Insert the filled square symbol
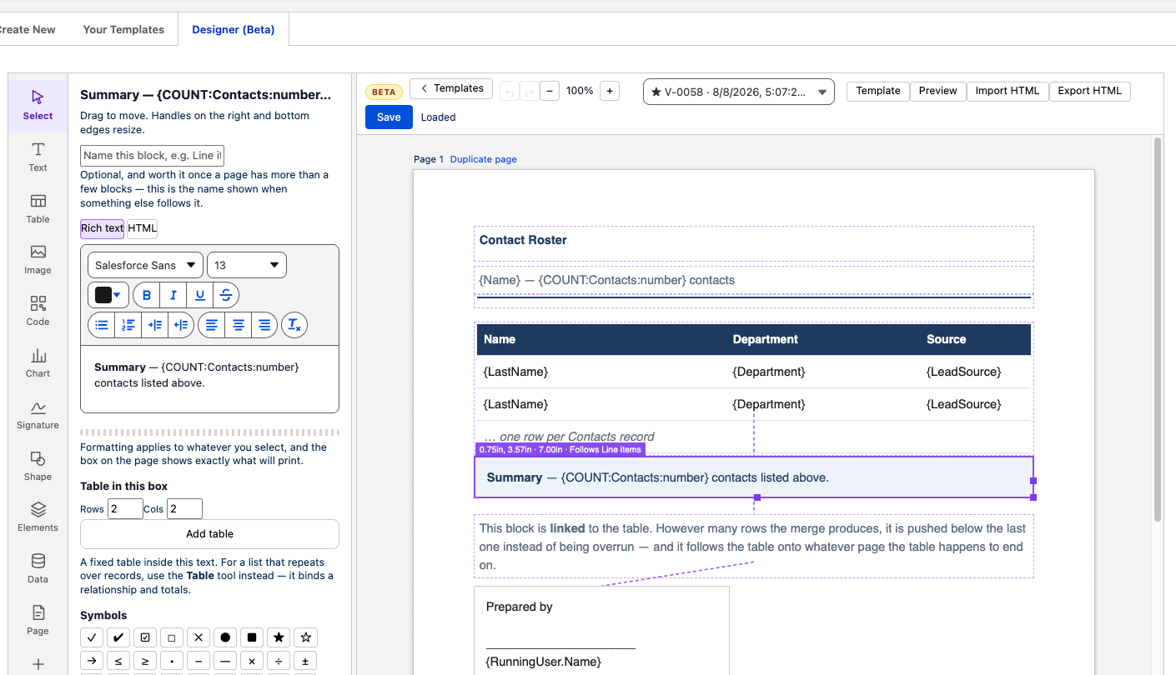The image size is (1176, 675). point(252,637)
